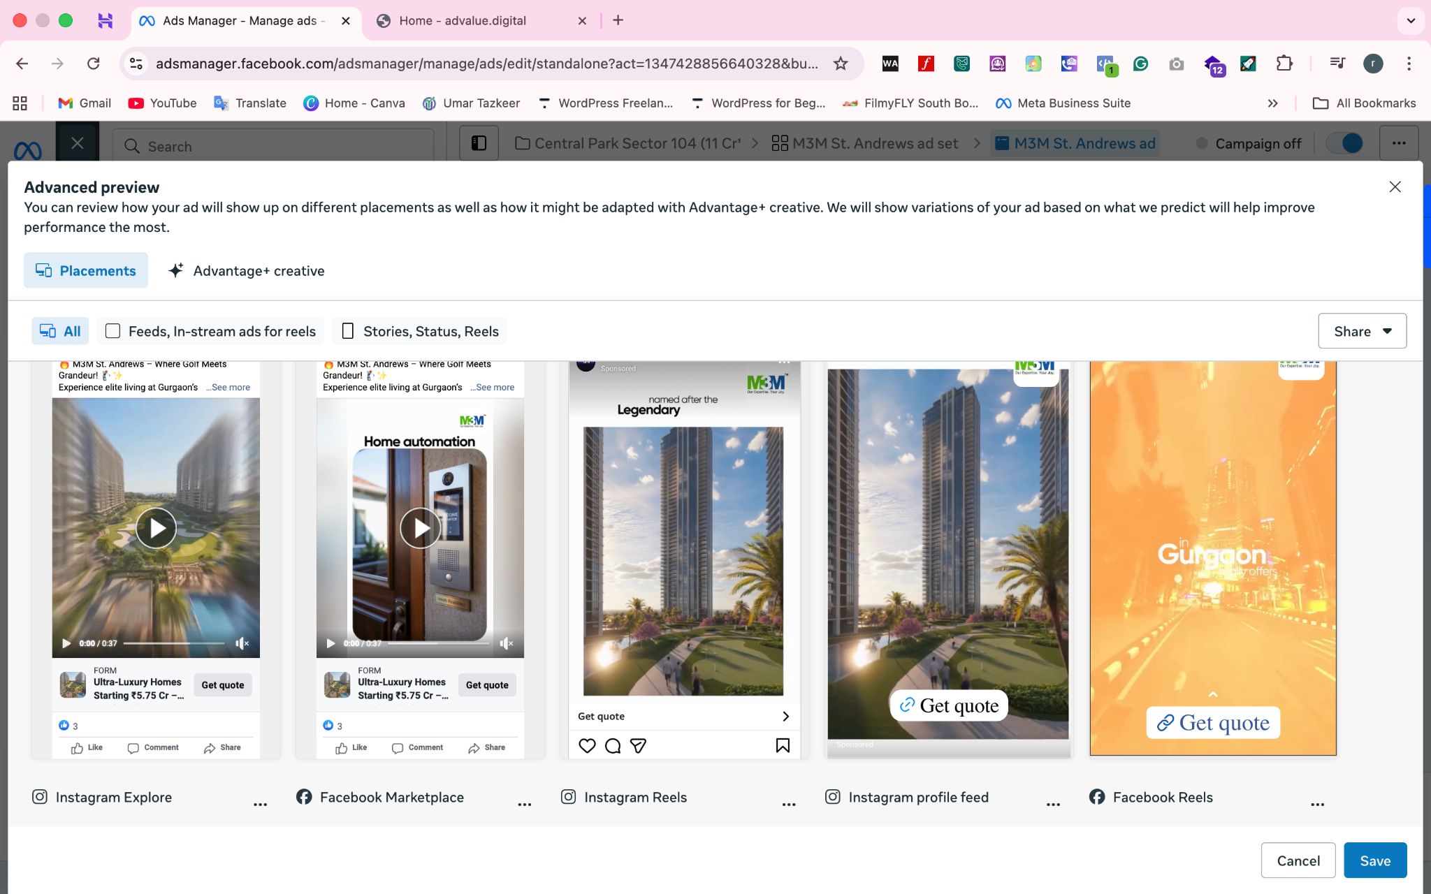The height and width of the screenshot is (894, 1431).
Task: Open options for Facebook Reels placement
Action: point(1317,805)
